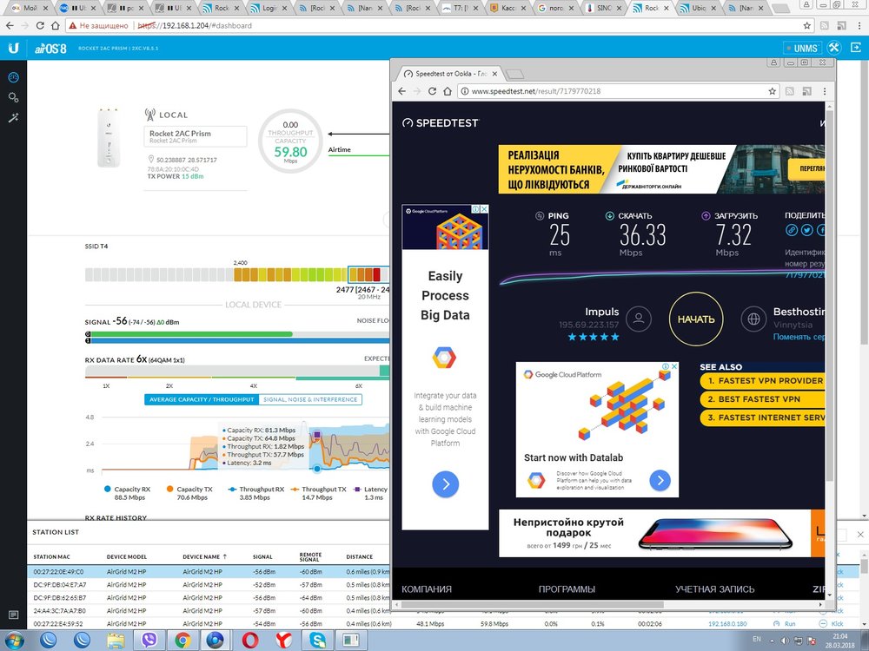Sort station list by Device Name
Image resolution: width=869 pixels, height=651 pixels.
click(204, 556)
